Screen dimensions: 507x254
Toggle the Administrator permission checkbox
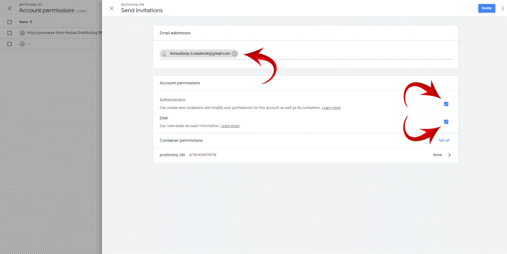tap(446, 104)
